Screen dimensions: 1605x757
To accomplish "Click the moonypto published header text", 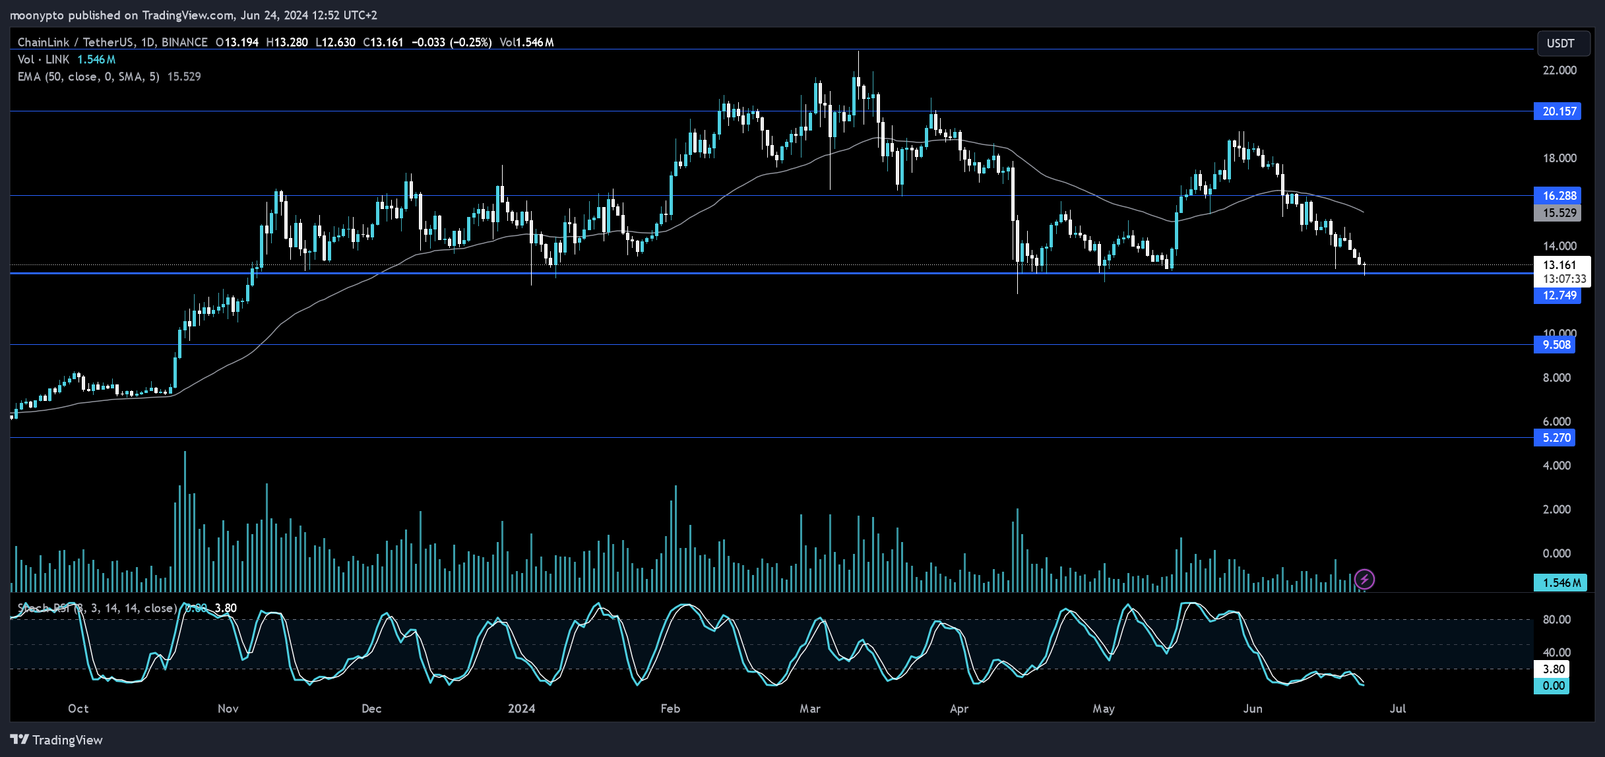I will point(193,15).
